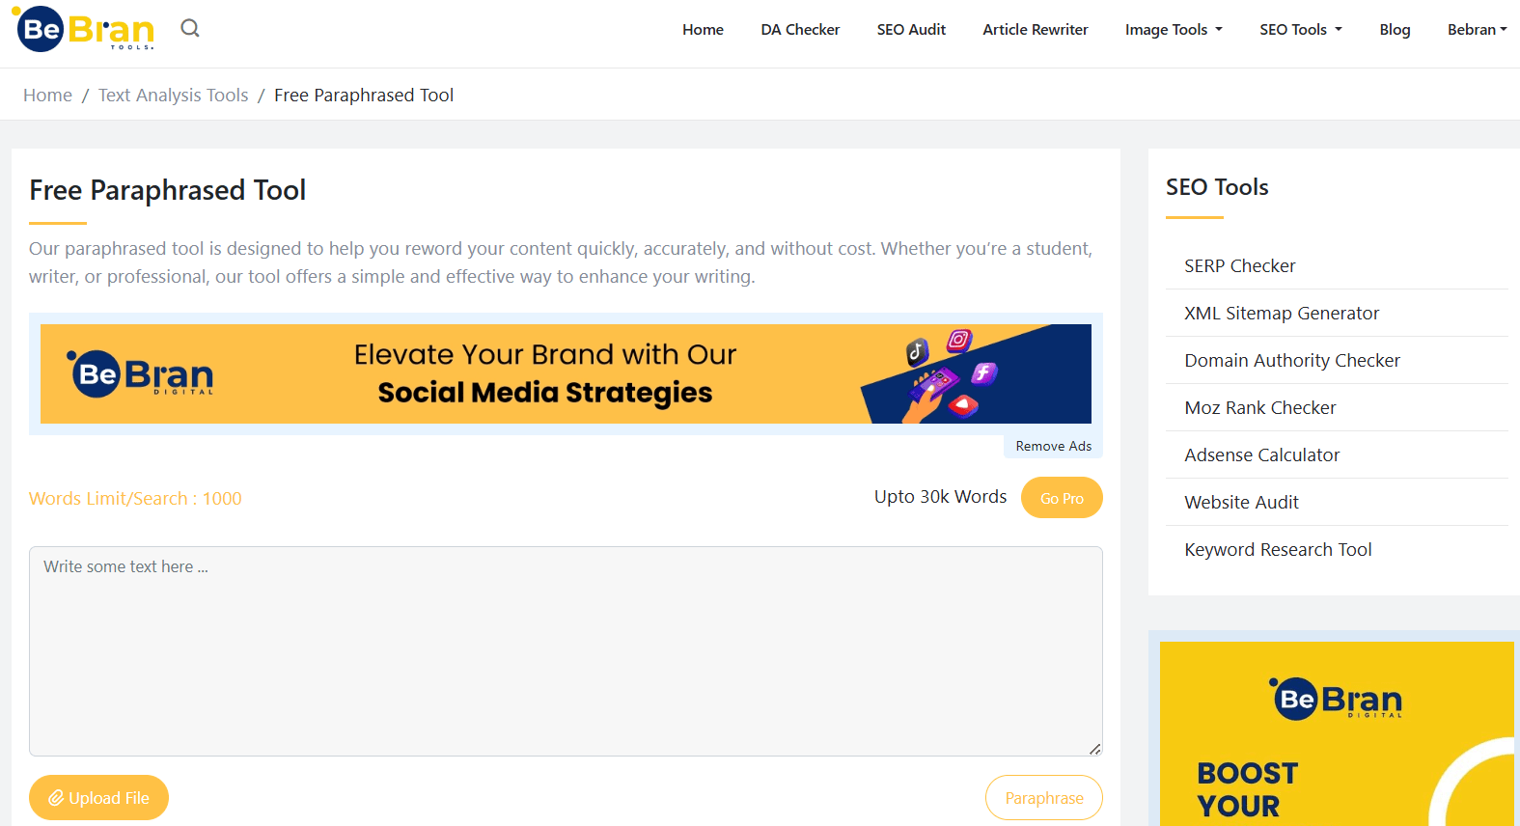
Task: Expand the SEO Tools dropdown menu
Action: [1301, 30]
